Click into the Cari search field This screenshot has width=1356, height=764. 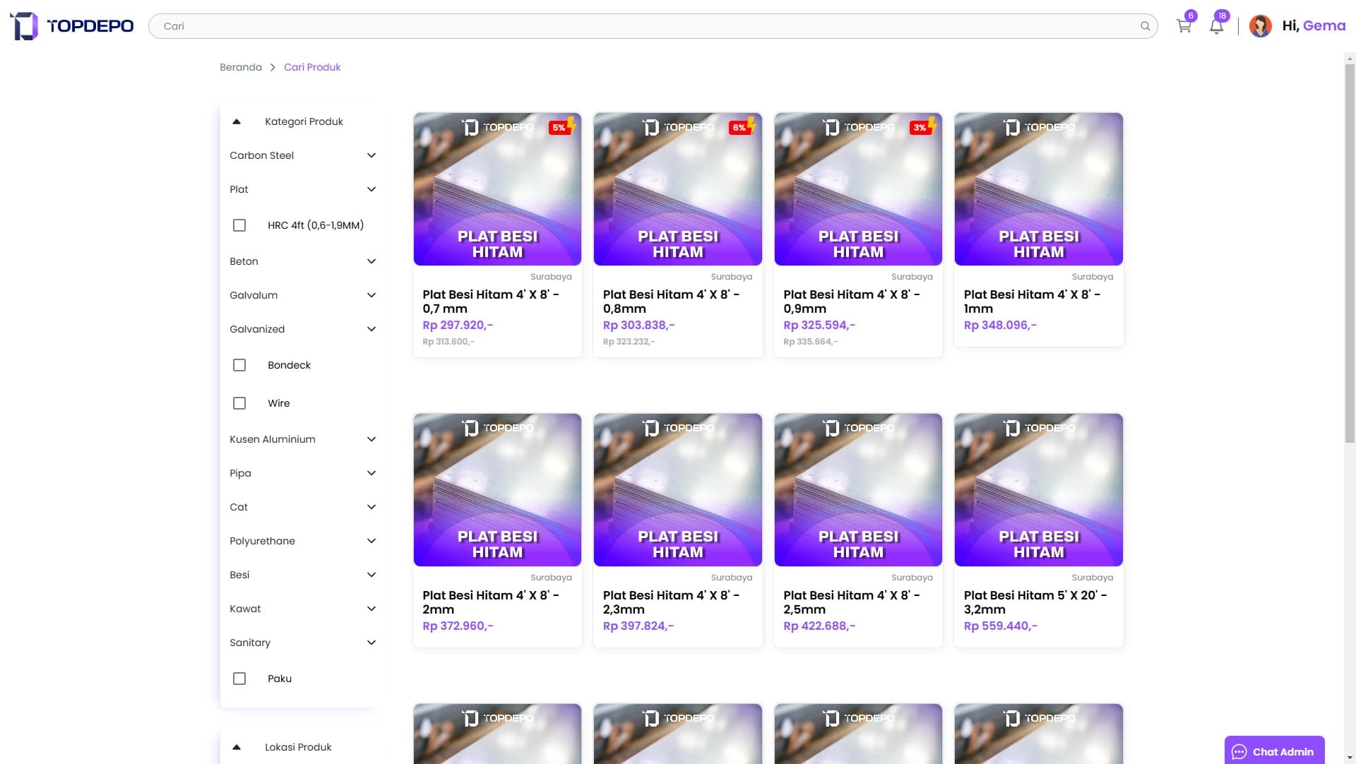pyautogui.click(x=636, y=26)
